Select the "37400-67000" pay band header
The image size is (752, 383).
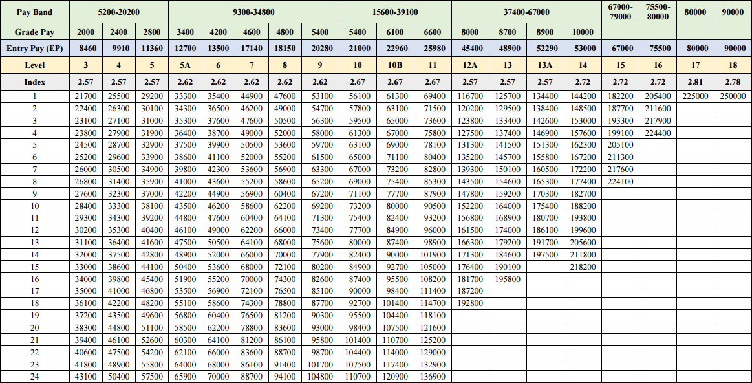[526, 12]
